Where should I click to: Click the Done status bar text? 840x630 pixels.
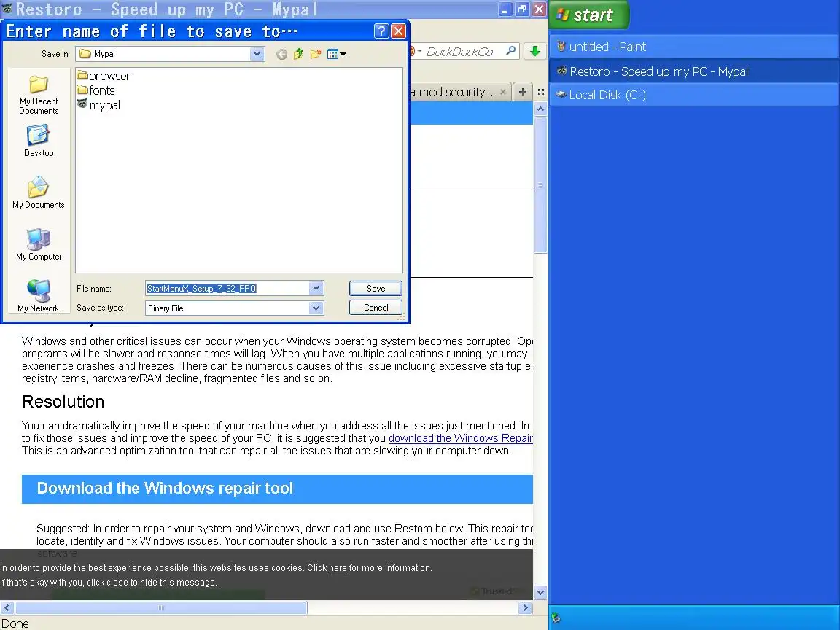point(15,623)
